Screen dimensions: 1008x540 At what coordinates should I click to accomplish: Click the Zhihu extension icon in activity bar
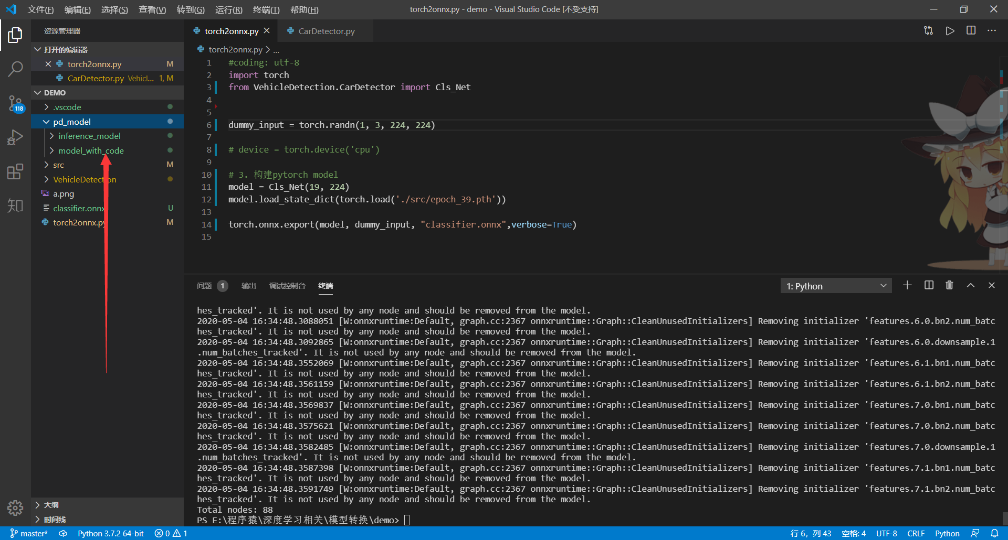(15, 206)
